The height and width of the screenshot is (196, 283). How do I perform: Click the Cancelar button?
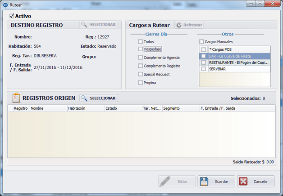pos(256,182)
